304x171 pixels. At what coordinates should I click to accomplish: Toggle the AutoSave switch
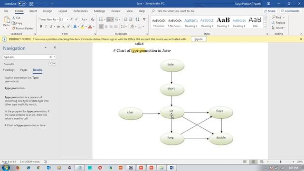22,4
